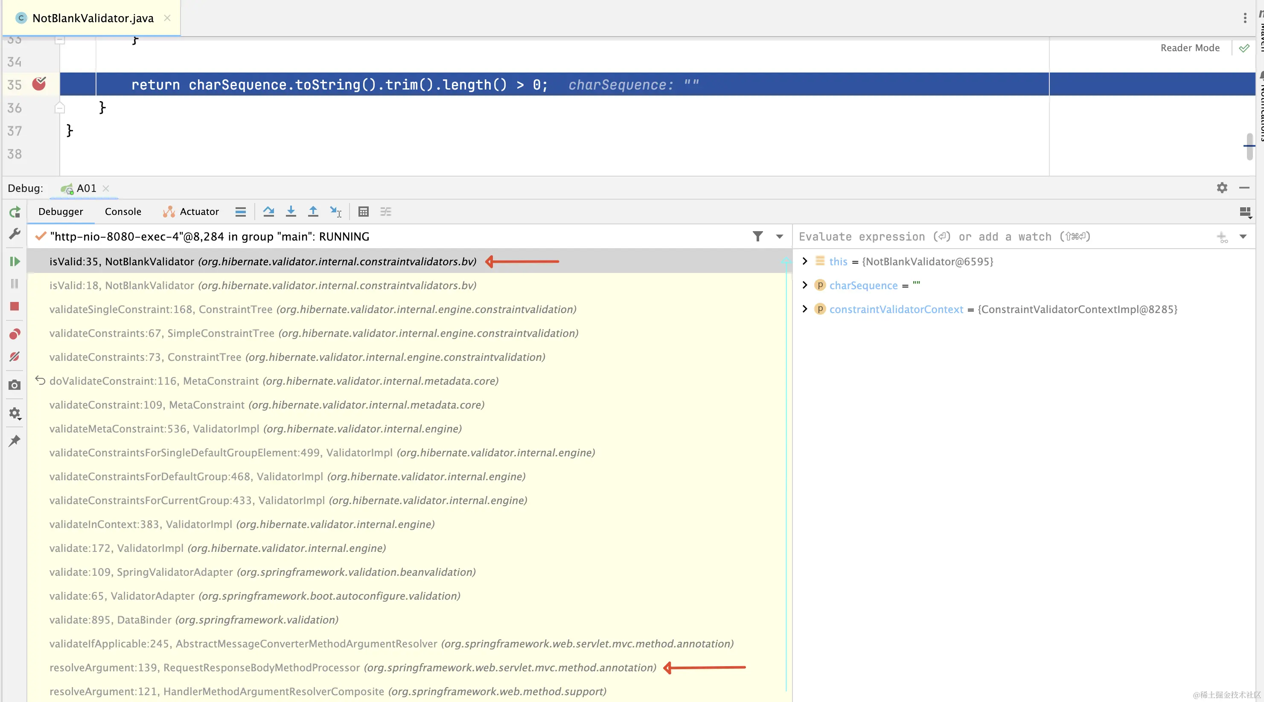Click the Step Into download-arrow icon

click(x=291, y=212)
